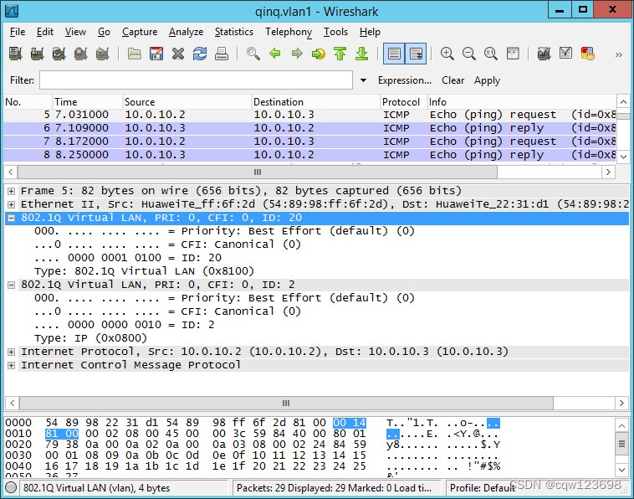
Task: Open the Help menu
Action: (370, 32)
